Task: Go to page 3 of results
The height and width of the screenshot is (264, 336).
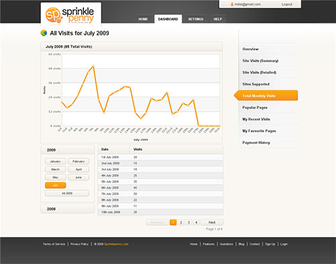Action: click(x=189, y=222)
